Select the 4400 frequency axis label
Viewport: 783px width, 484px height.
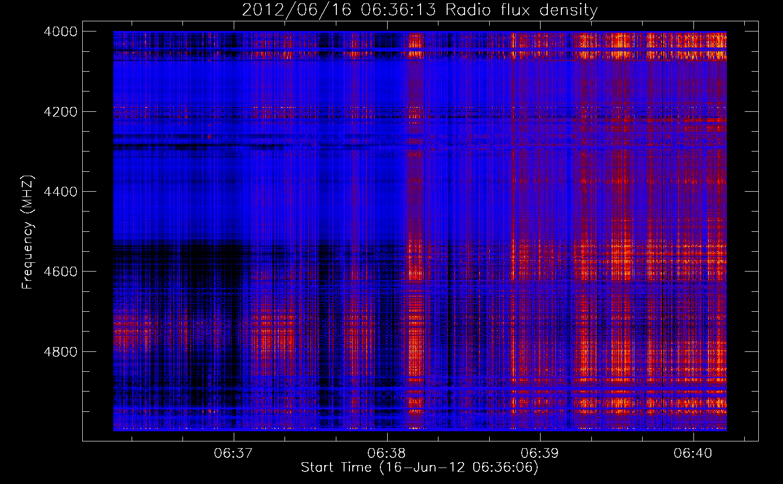click(x=60, y=192)
